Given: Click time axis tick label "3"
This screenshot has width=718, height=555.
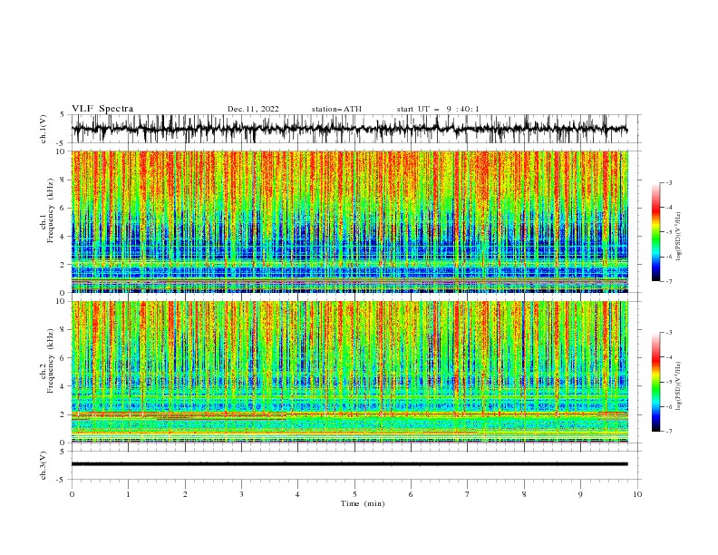Looking at the screenshot, I should [x=241, y=494].
